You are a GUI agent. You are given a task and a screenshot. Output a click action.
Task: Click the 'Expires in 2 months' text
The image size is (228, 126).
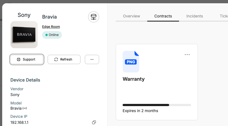pyautogui.click(x=140, y=111)
